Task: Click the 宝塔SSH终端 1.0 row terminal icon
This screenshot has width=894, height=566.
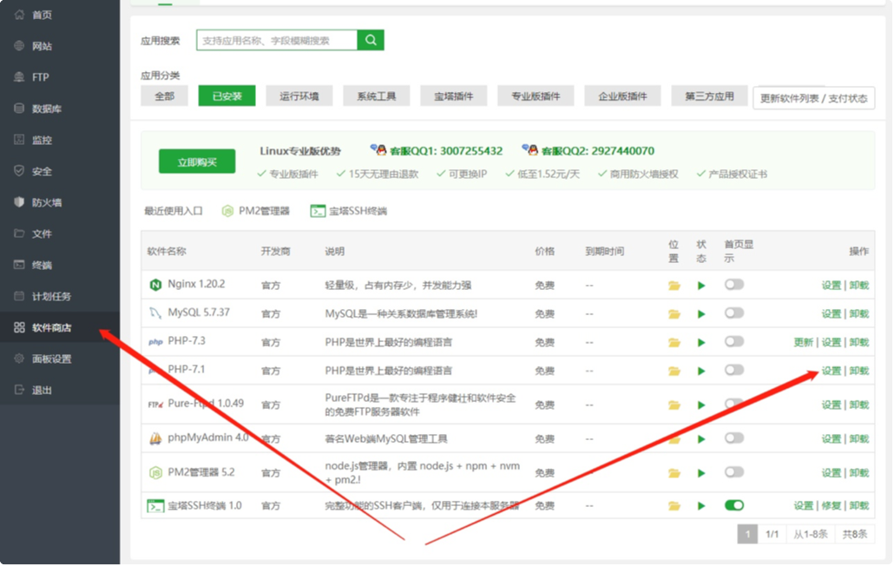Action: (x=155, y=505)
